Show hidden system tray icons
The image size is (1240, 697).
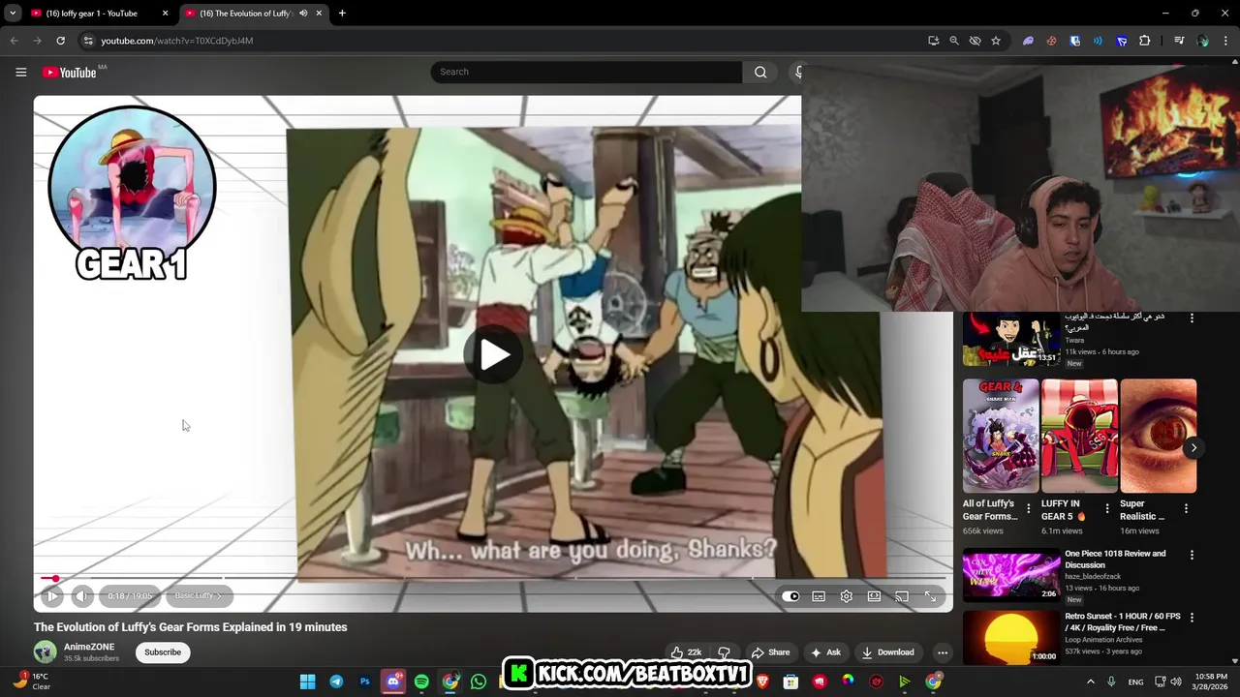coord(1090,682)
